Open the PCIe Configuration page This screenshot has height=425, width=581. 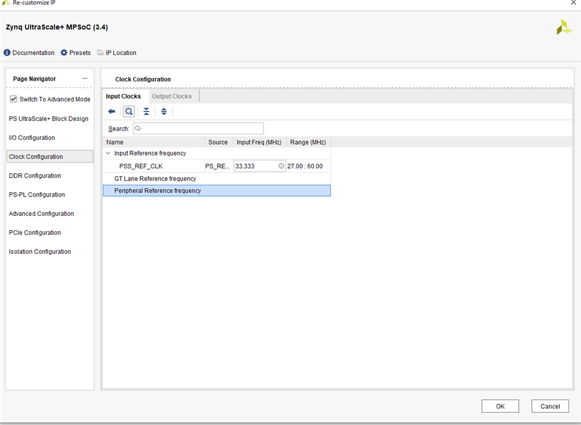coord(35,233)
